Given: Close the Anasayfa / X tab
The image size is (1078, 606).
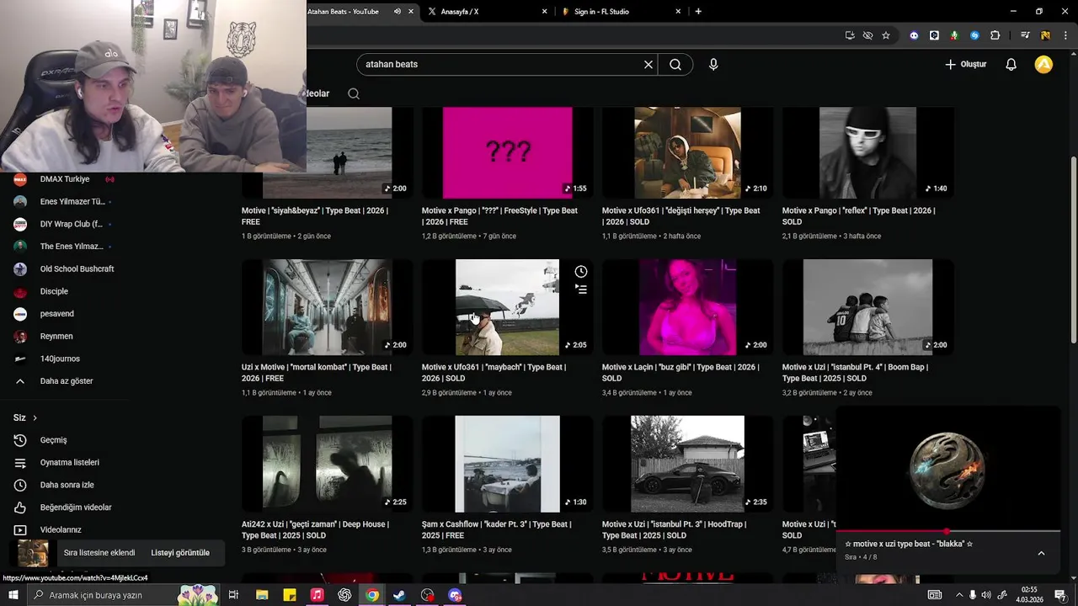Looking at the screenshot, I should point(544,12).
